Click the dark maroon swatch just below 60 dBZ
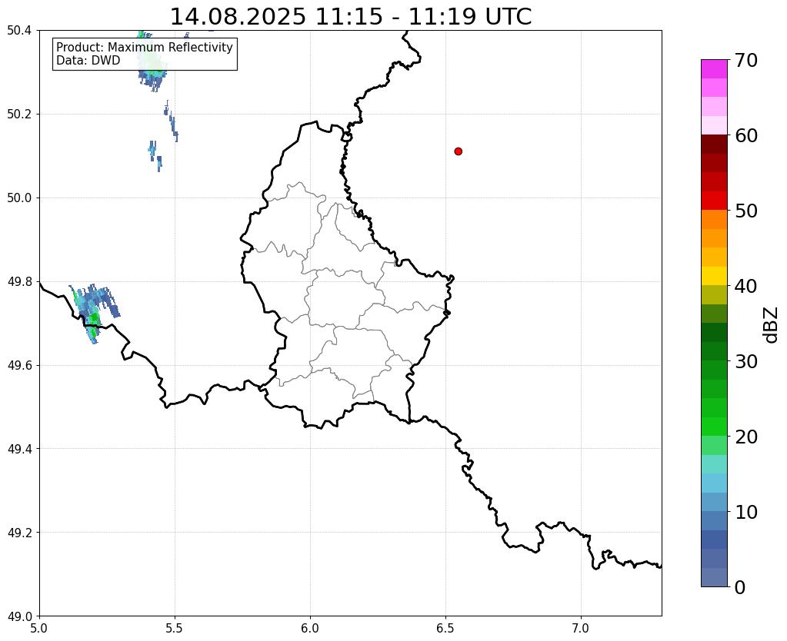Screen dimensions: 787x641 coord(714,144)
